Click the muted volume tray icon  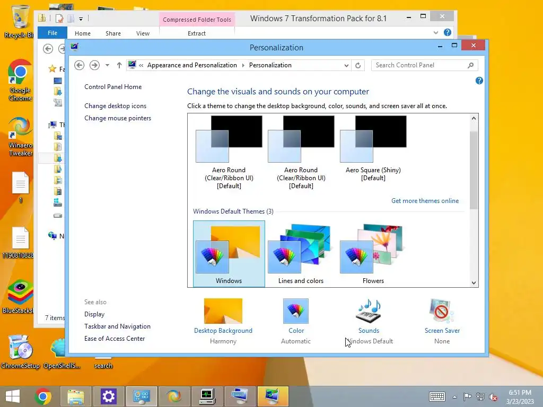coord(493,396)
